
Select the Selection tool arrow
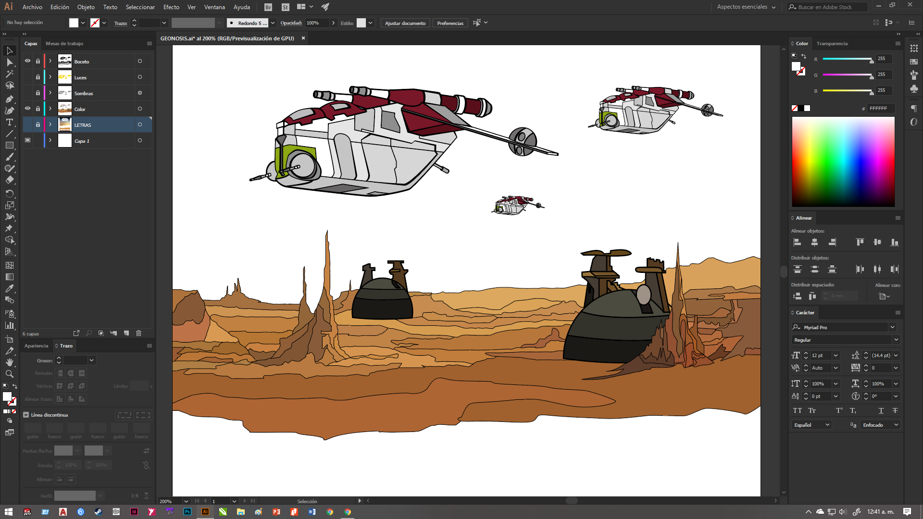(9, 50)
